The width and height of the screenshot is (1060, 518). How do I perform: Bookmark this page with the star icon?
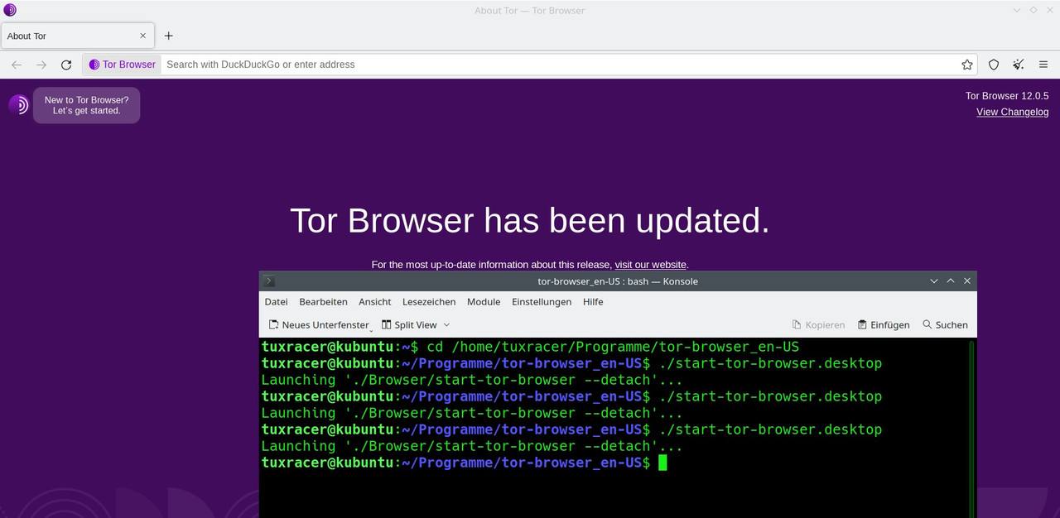pos(966,65)
